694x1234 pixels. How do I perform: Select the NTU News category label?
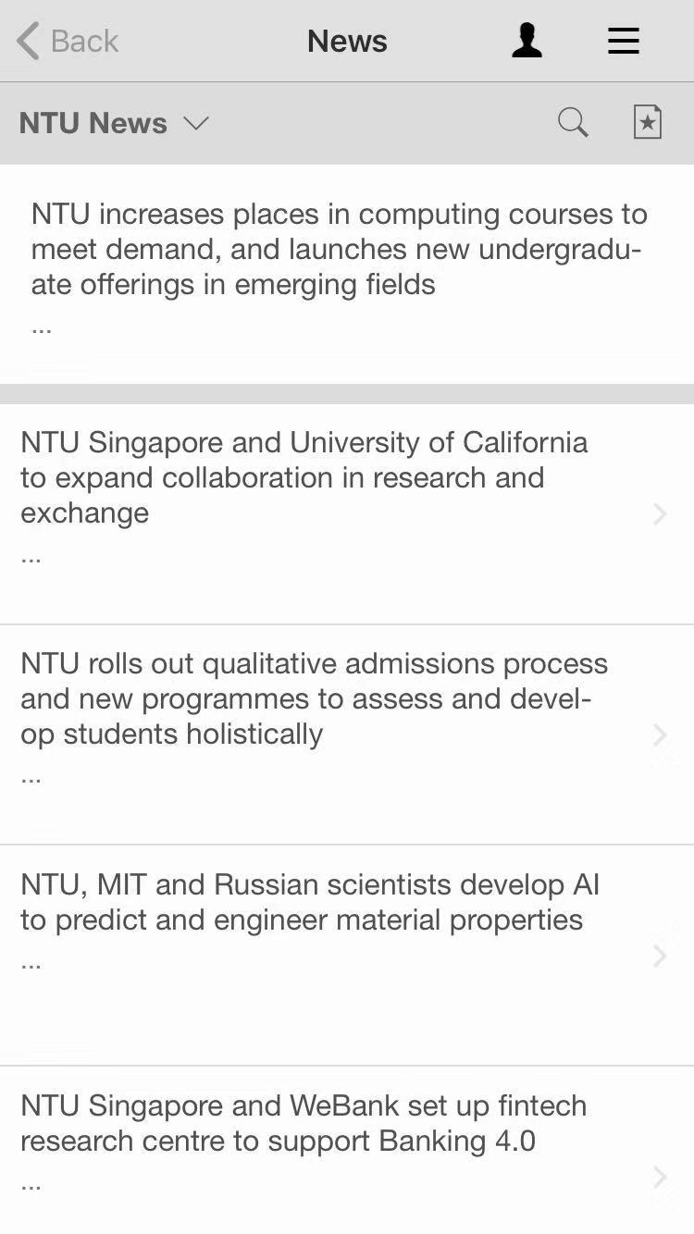(x=93, y=123)
